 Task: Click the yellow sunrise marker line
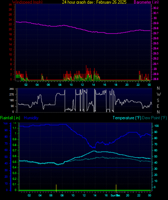56,188
